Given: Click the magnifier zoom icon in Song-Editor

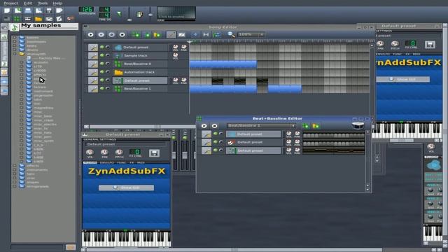Looking at the screenshot, I should click(x=231, y=34).
